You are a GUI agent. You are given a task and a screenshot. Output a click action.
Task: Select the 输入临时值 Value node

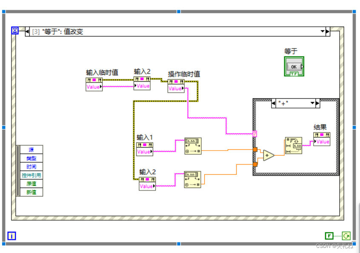pos(93,86)
